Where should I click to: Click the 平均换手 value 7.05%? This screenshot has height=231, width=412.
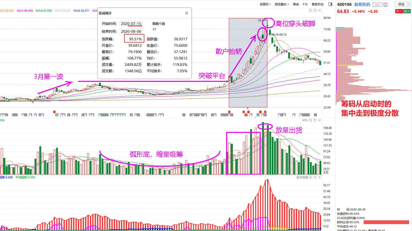(182, 71)
